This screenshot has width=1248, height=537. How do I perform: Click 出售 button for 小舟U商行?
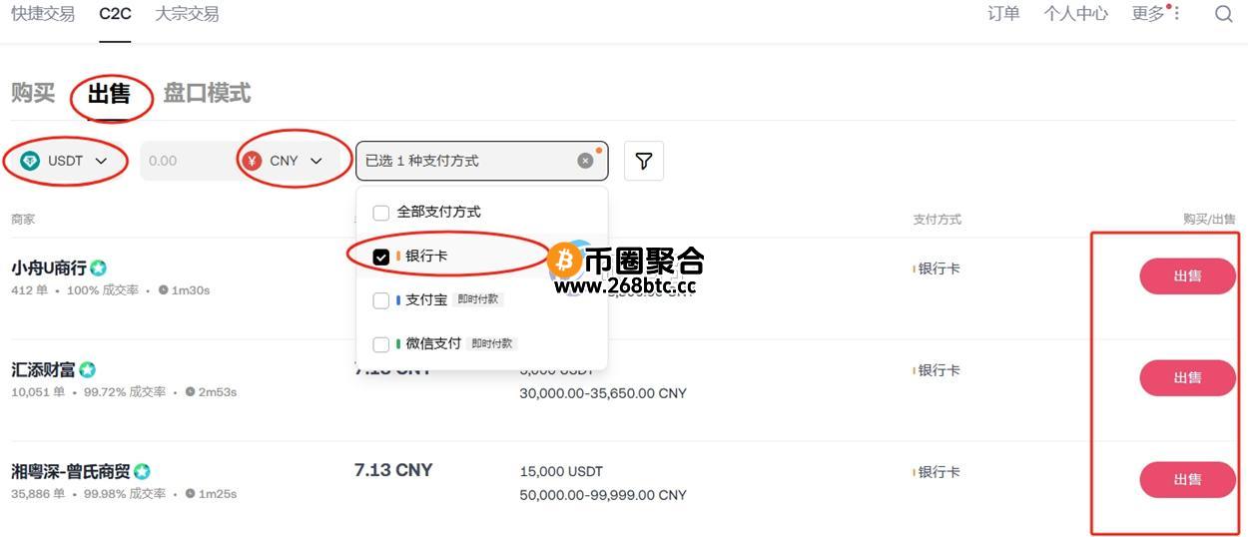pyautogui.click(x=1188, y=276)
